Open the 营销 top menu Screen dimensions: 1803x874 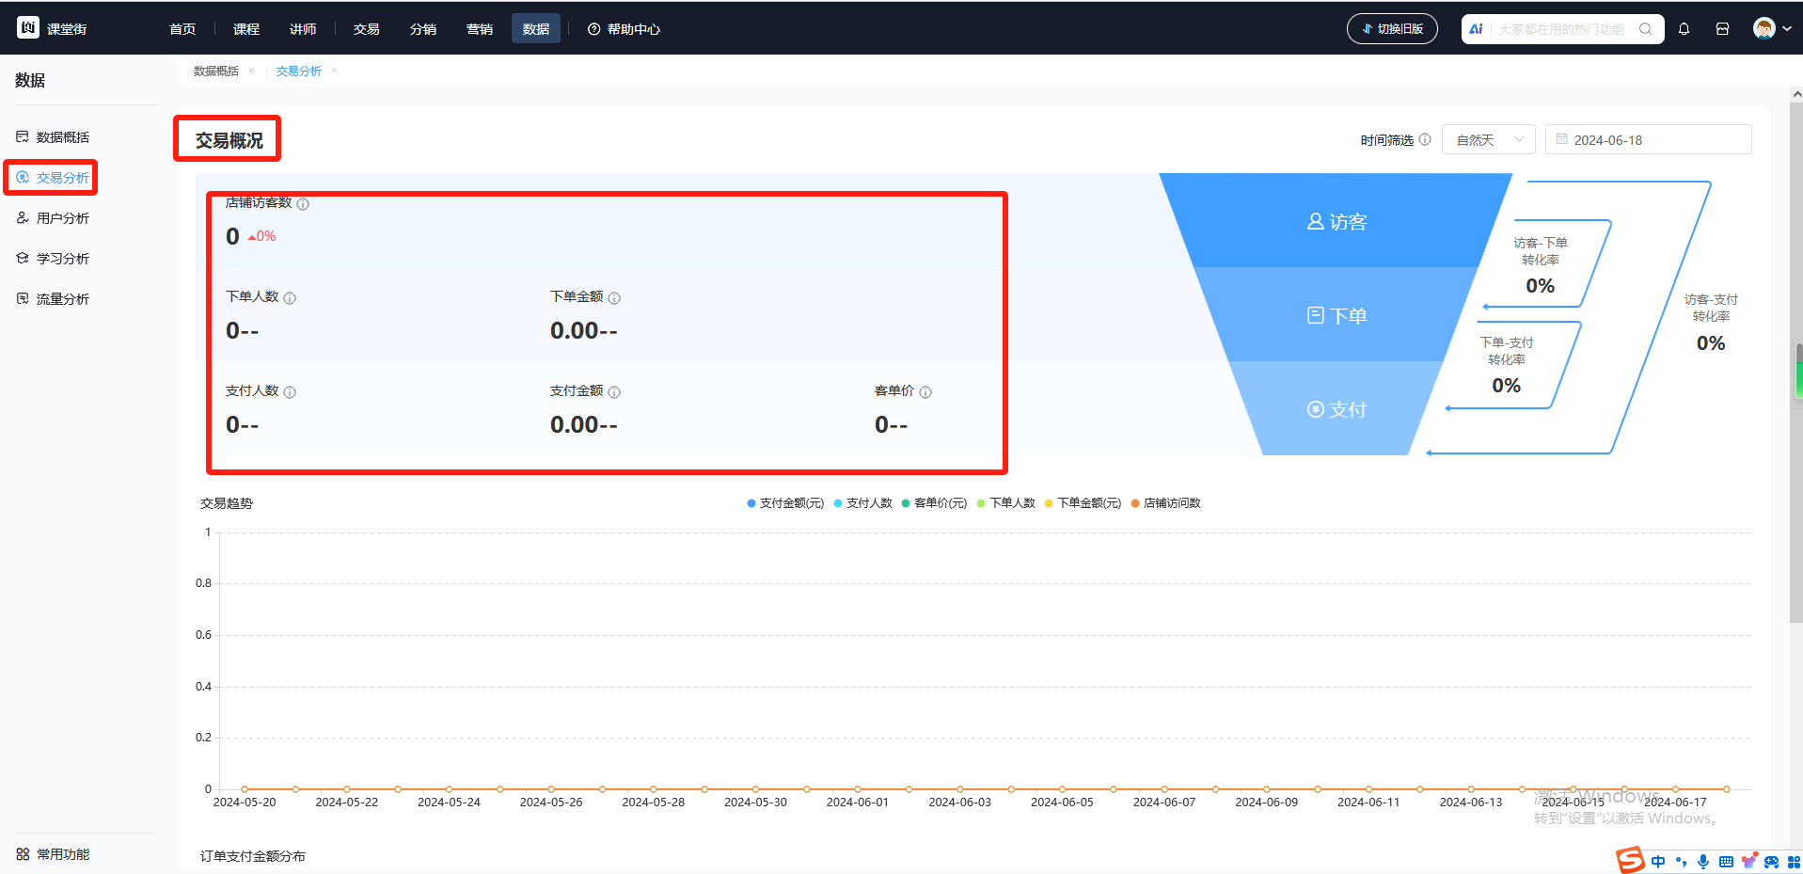click(x=480, y=29)
